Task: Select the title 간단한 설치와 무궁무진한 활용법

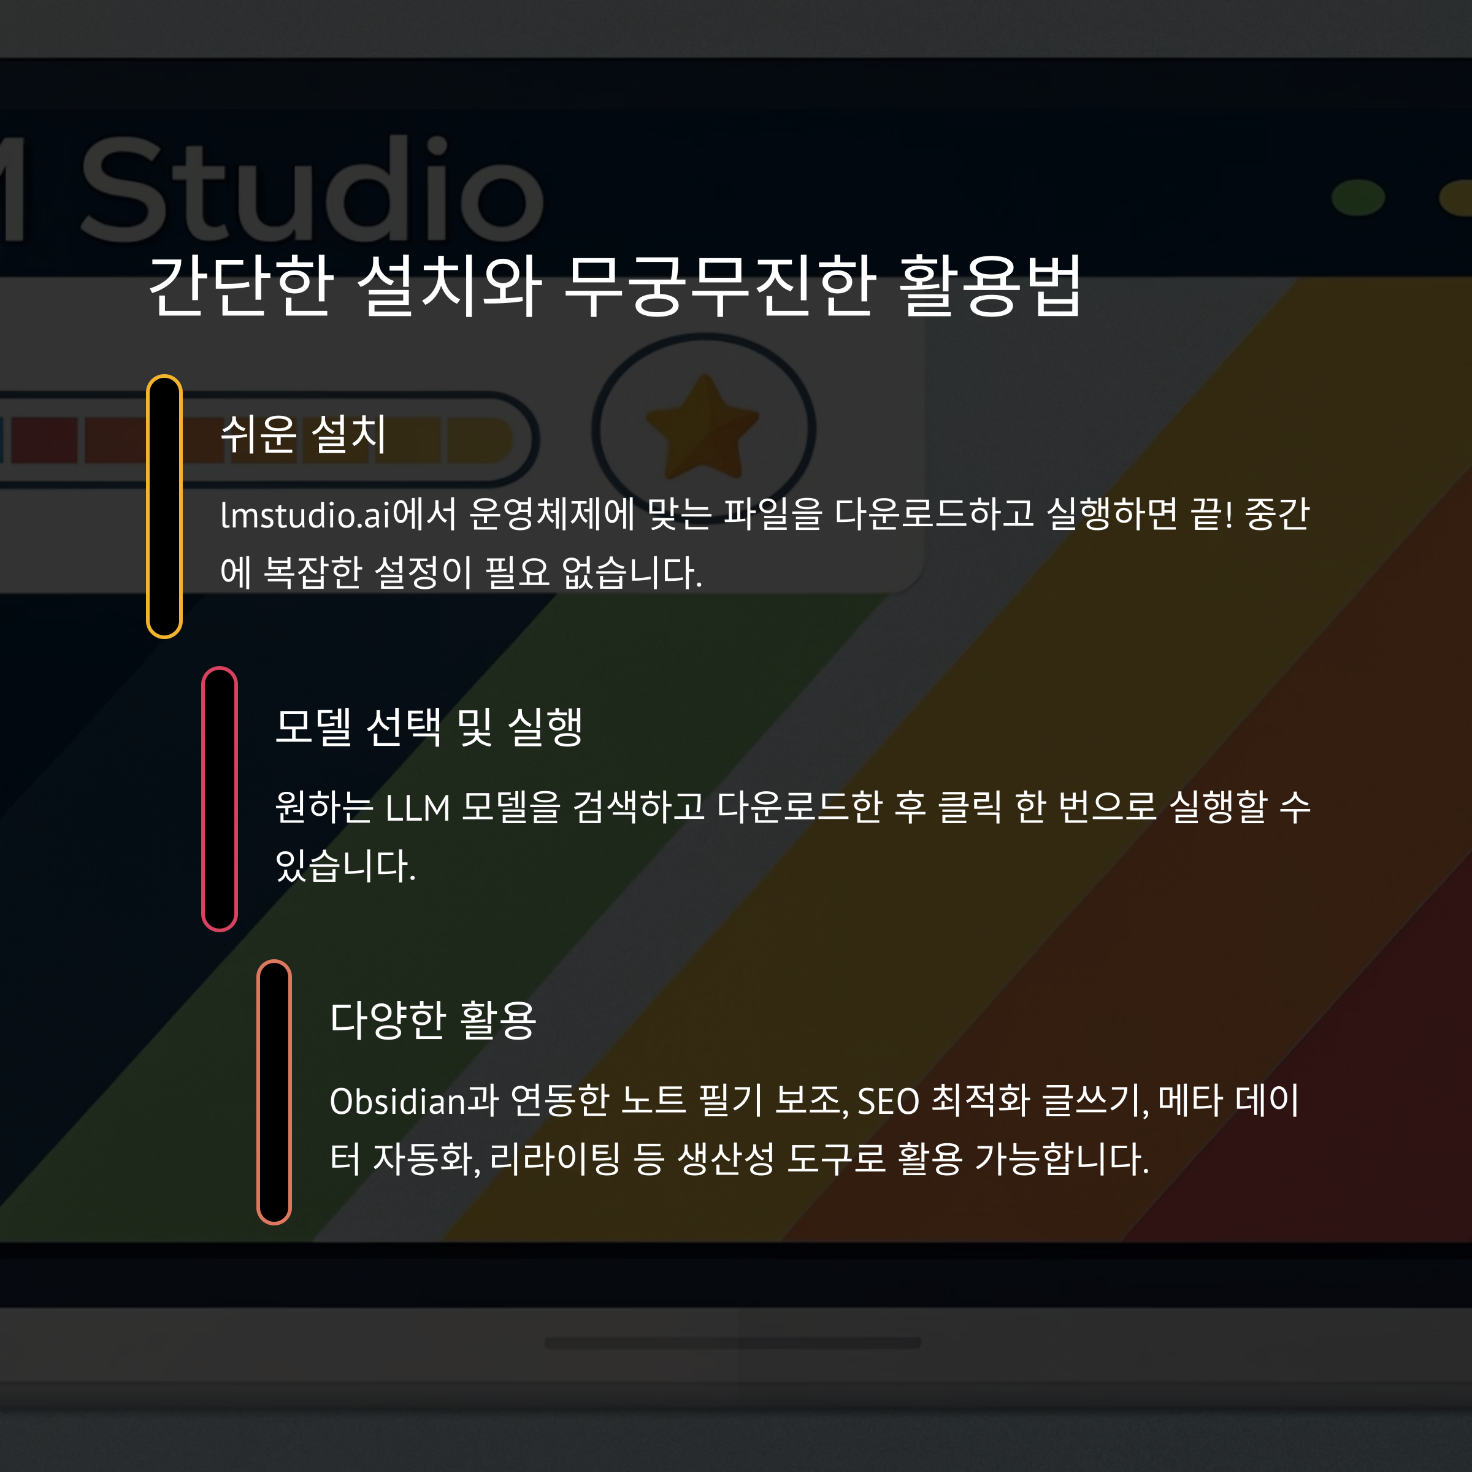Action: click(x=614, y=286)
